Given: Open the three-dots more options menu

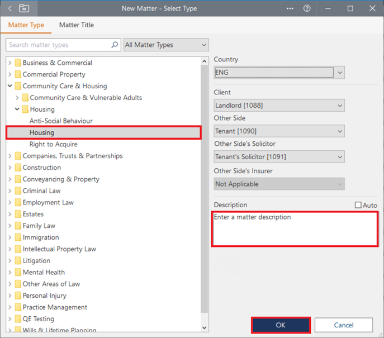Looking at the screenshot, I should tap(290, 8).
